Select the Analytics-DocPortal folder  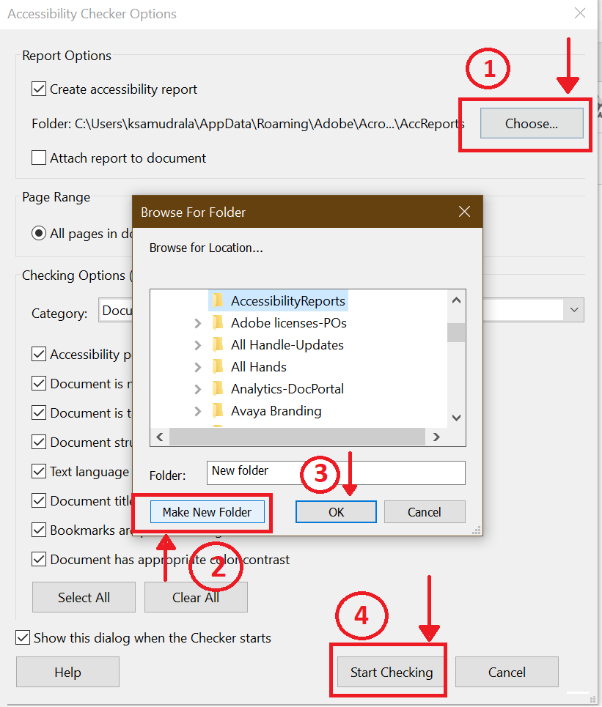[x=287, y=389]
